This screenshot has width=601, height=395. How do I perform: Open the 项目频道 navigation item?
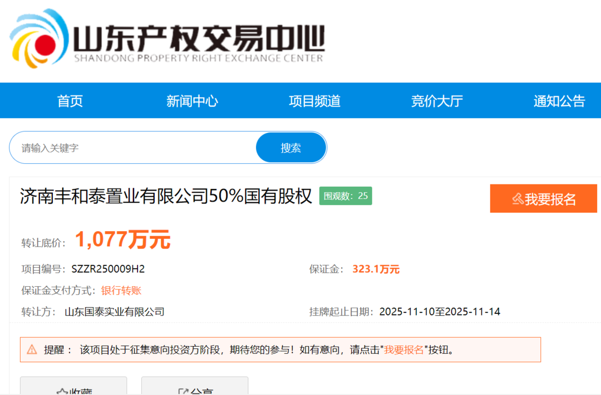pos(314,101)
